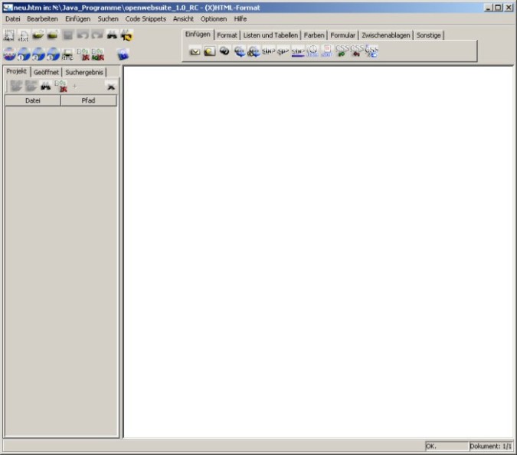Close the project panel with X icon
This screenshot has width=517, height=455.
pos(111,87)
